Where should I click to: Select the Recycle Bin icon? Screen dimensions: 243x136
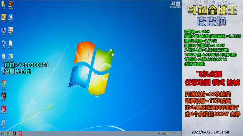[x=4, y=57]
